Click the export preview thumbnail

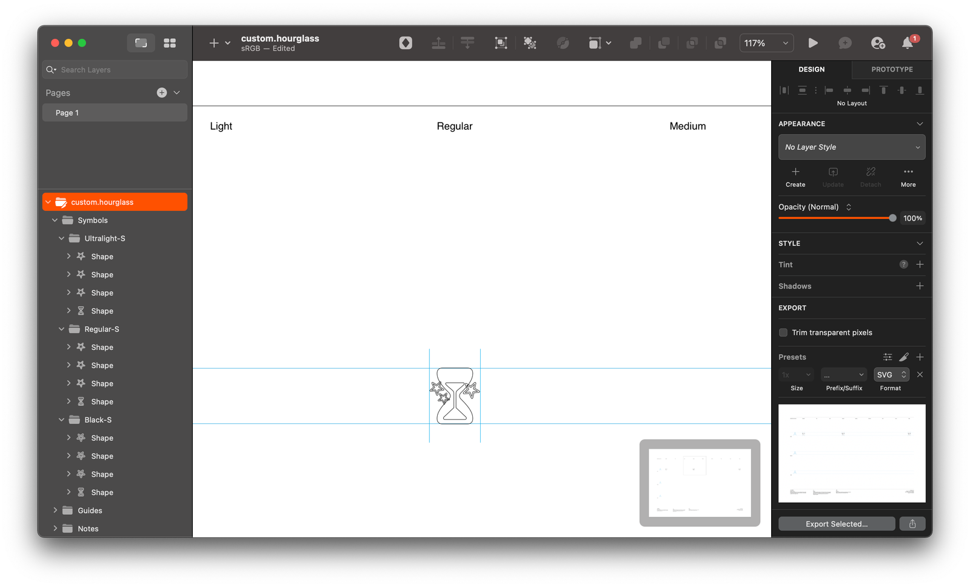851,453
